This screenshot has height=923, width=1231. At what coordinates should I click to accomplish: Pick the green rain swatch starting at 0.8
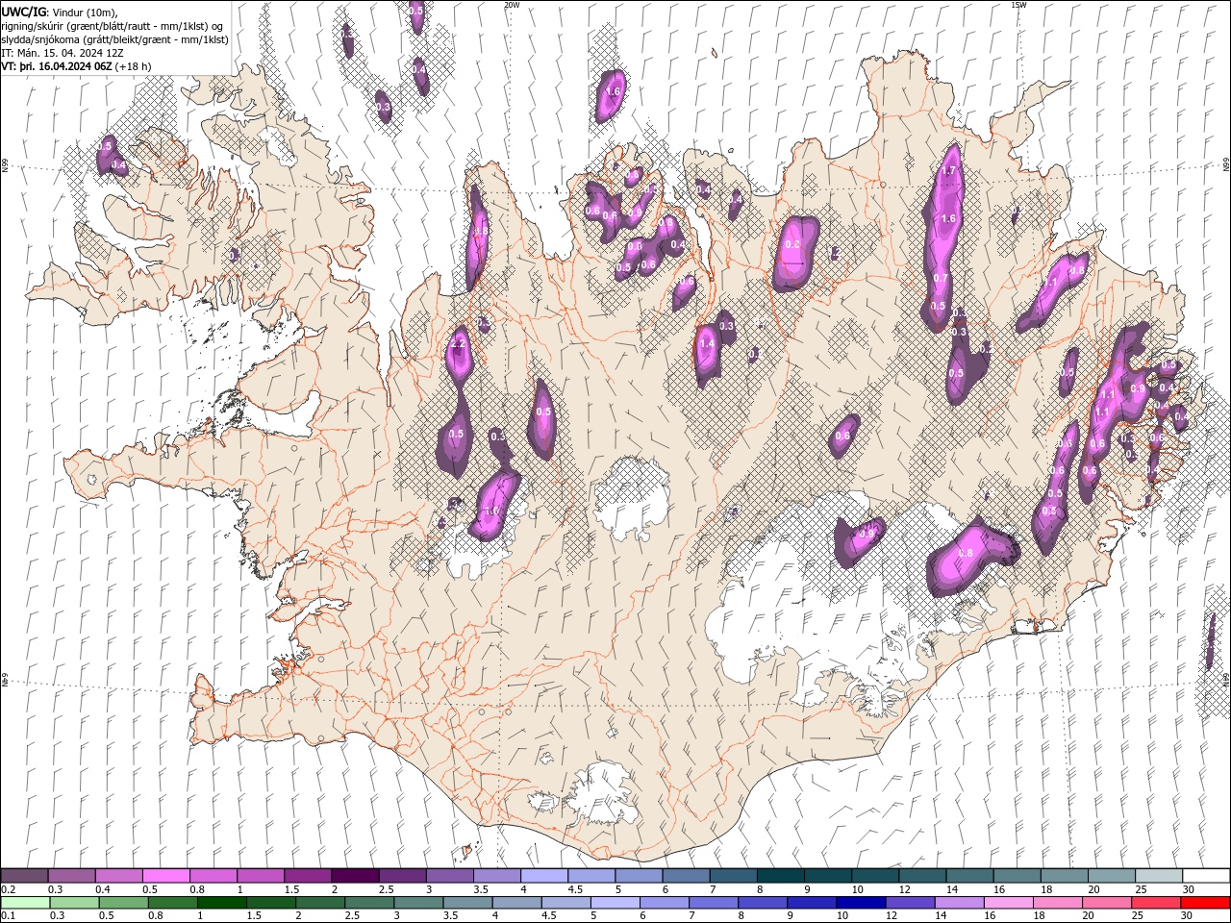pyautogui.click(x=172, y=903)
